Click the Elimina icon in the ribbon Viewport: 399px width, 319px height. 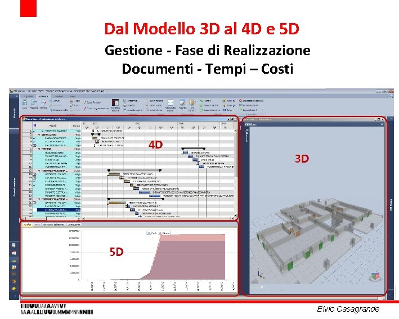44,103
